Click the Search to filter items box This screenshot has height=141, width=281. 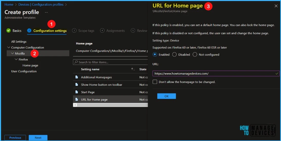(x=110, y=62)
